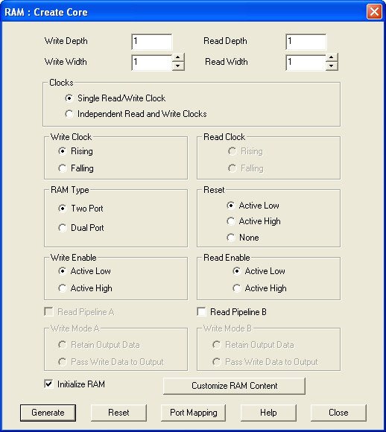This screenshot has height=432, width=386.
Task: Click the Read Width decrement arrow
Action: [332, 66]
